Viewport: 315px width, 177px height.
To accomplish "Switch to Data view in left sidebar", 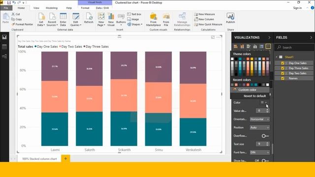I will (x=4, y=47).
